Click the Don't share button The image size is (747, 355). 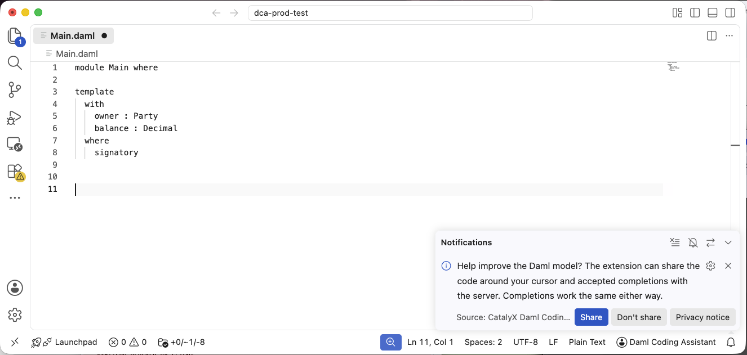tap(639, 317)
